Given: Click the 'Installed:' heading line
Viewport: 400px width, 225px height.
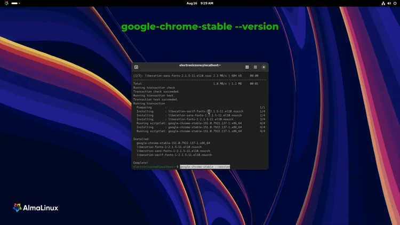Looking at the screenshot, I should tap(141, 139).
